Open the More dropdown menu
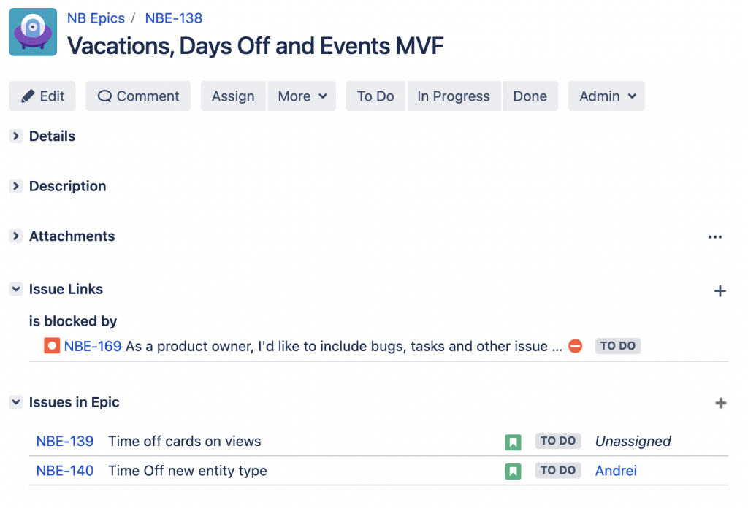This screenshot has width=748, height=508. [x=302, y=96]
